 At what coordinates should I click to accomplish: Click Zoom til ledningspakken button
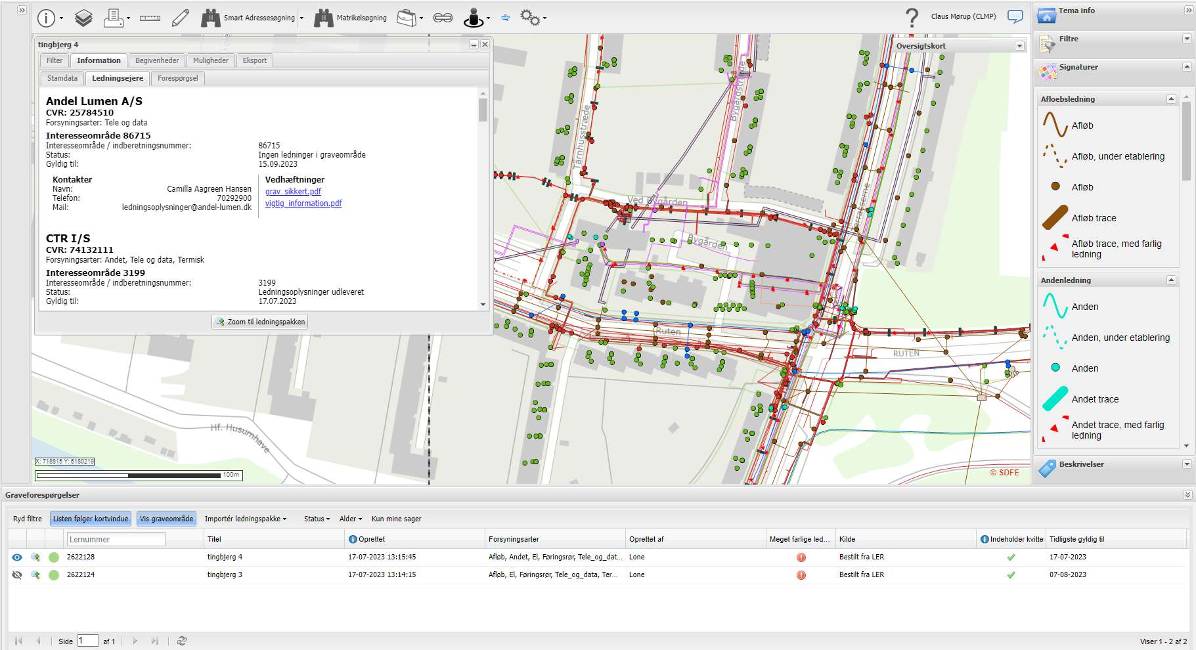(260, 322)
